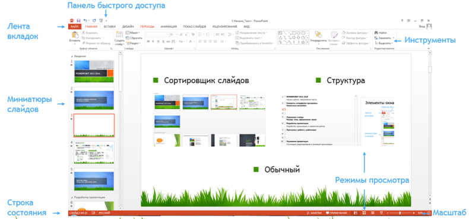The width and height of the screenshot is (469, 219).
Task: Create a new slide with Создать слайд
Action: (119, 38)
